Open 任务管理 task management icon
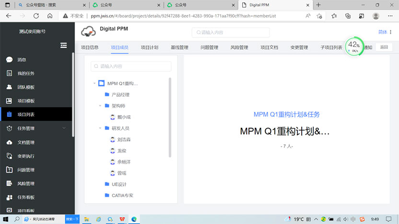This screenshot has height=224, width=399. pos(10,128)
